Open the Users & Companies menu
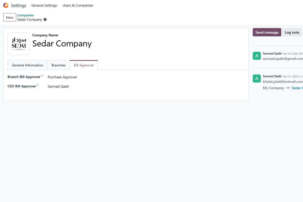 click(78, 5)
